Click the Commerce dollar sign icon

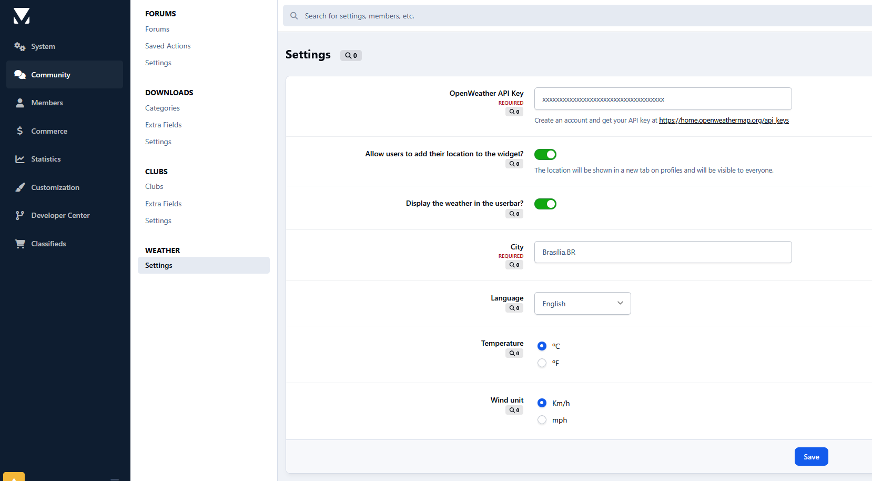(x=20, y=131)
